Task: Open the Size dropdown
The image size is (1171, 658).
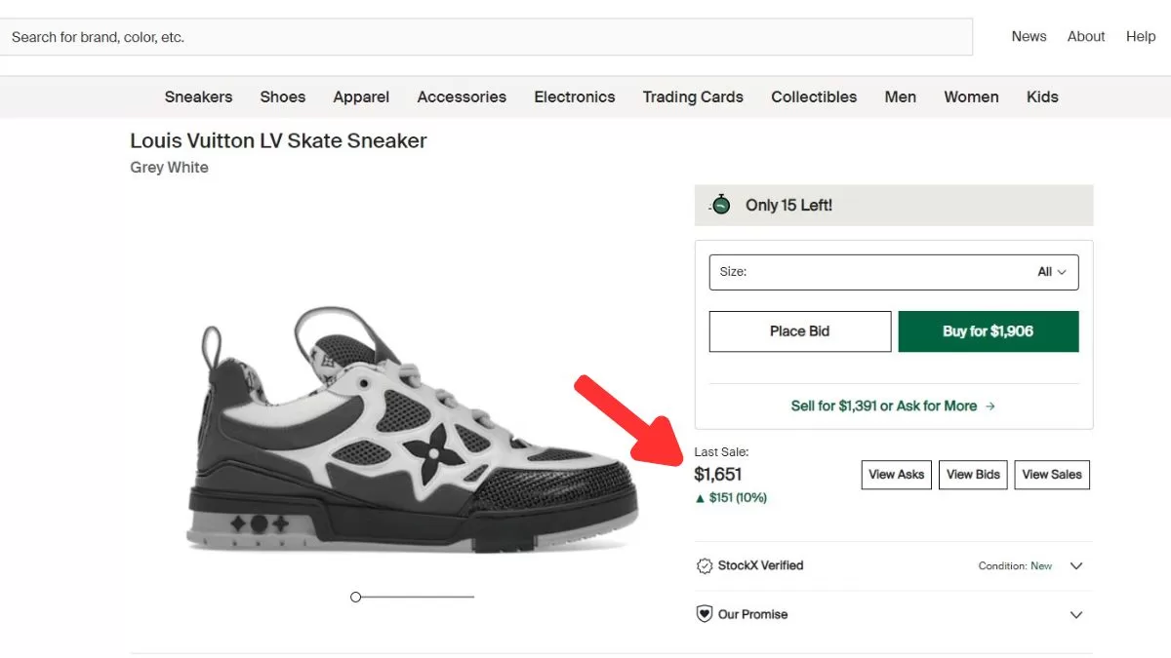Action: tap(894, 272)
